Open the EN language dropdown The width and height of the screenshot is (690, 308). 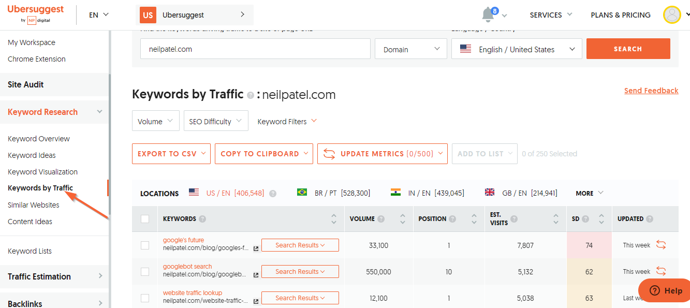(x=99, y=15)
